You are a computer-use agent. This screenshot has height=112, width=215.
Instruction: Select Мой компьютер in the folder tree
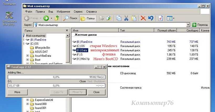point(35,36)
